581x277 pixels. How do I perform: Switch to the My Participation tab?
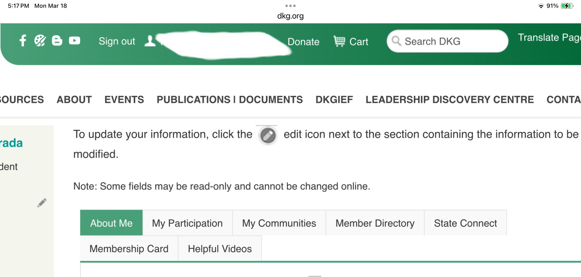[x=187, y=223]
